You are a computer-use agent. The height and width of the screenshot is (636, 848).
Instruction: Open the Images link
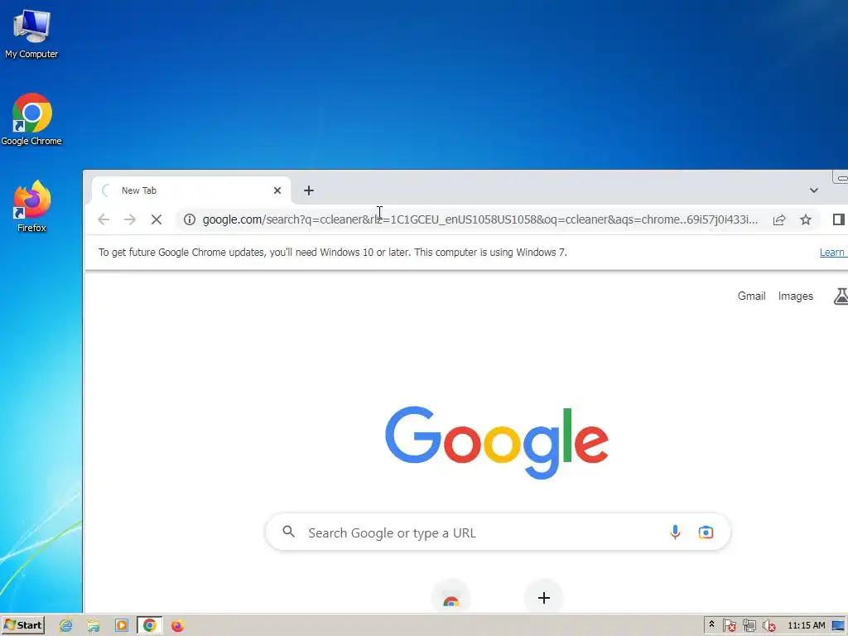(796, 296)
